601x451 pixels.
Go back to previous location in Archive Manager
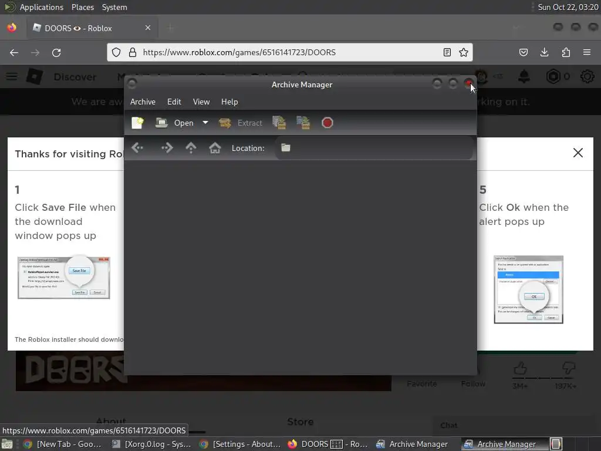tap(137, 147)
